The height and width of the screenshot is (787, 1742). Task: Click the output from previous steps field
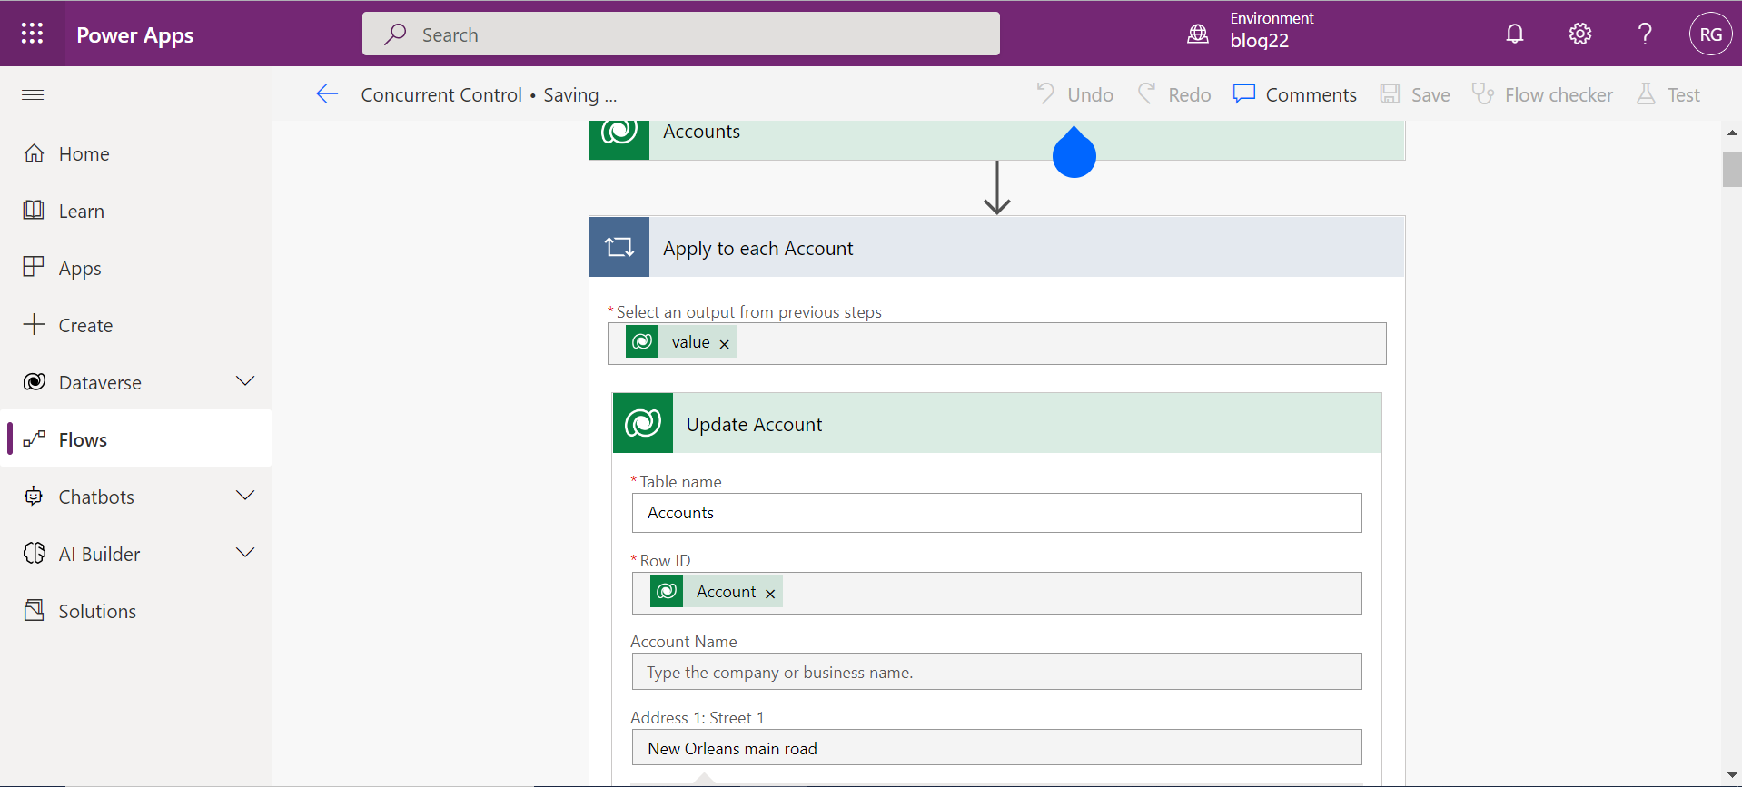[x=996, y=343]
